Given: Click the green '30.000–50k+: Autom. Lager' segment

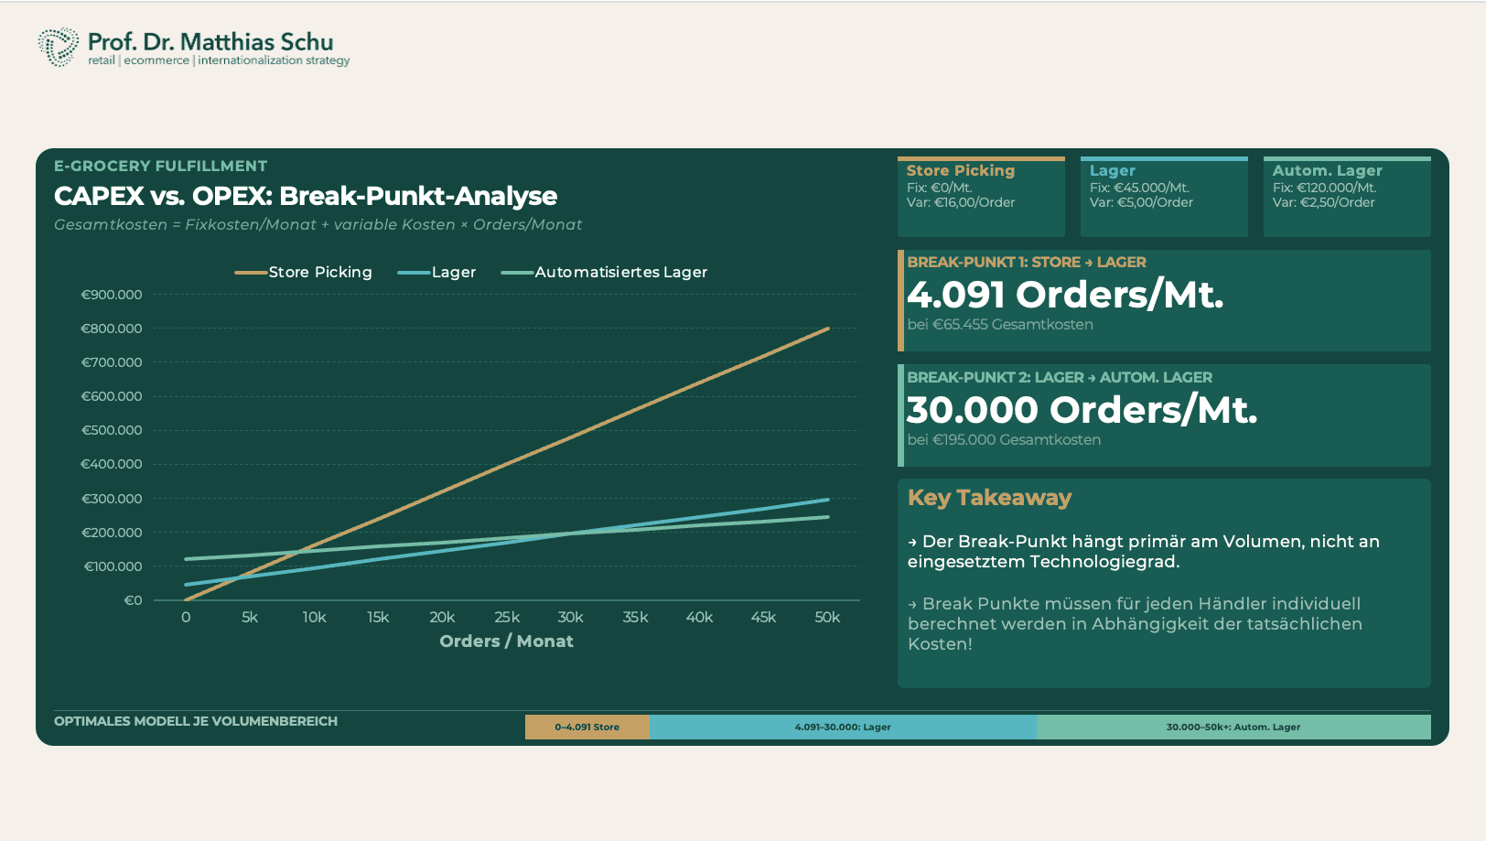Looking at the screenshot, I should (x=1233, y=727).
